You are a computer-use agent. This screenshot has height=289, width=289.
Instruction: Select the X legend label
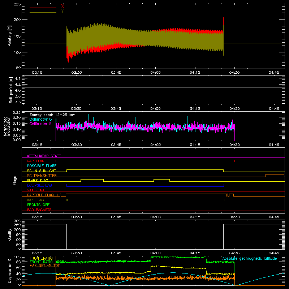(x=62, y=7)
